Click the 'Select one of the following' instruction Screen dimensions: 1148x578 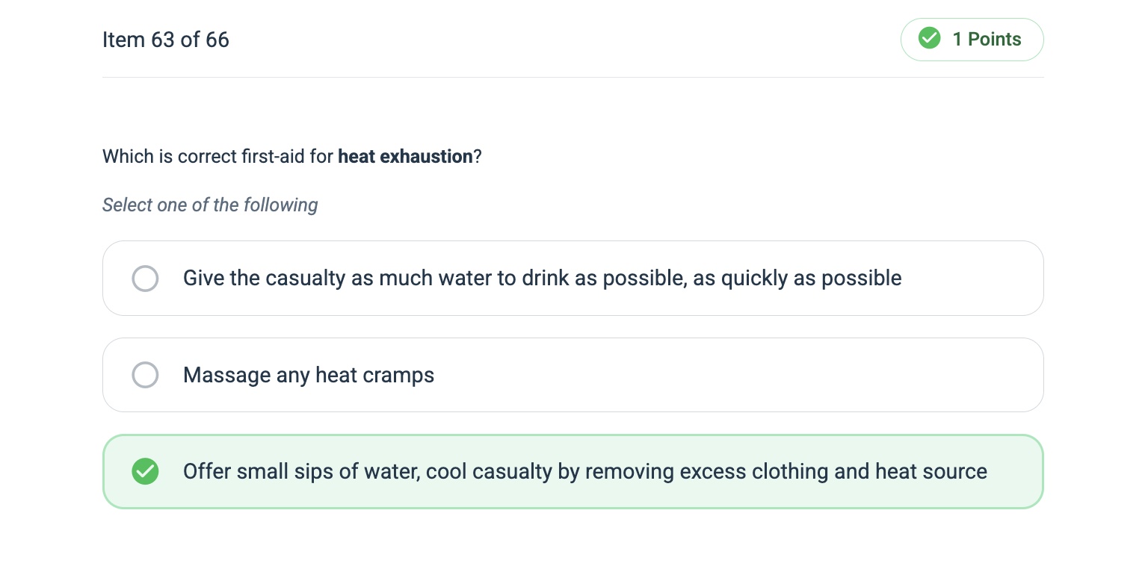210,205
